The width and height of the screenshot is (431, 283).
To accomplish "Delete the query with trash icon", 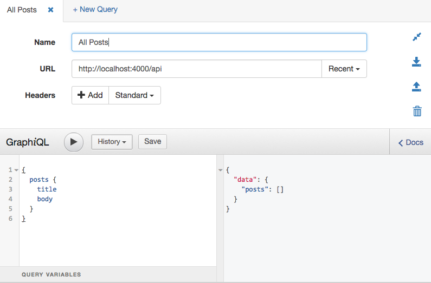I will click(x=417, y=111).
